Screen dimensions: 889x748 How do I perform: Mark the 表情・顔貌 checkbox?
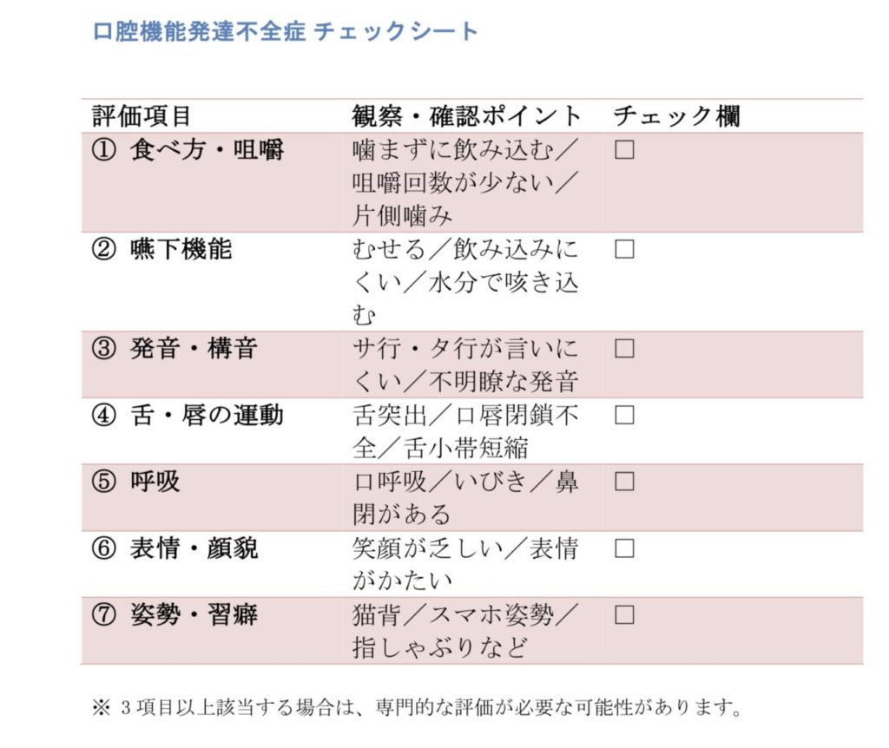tap(624, 548)
